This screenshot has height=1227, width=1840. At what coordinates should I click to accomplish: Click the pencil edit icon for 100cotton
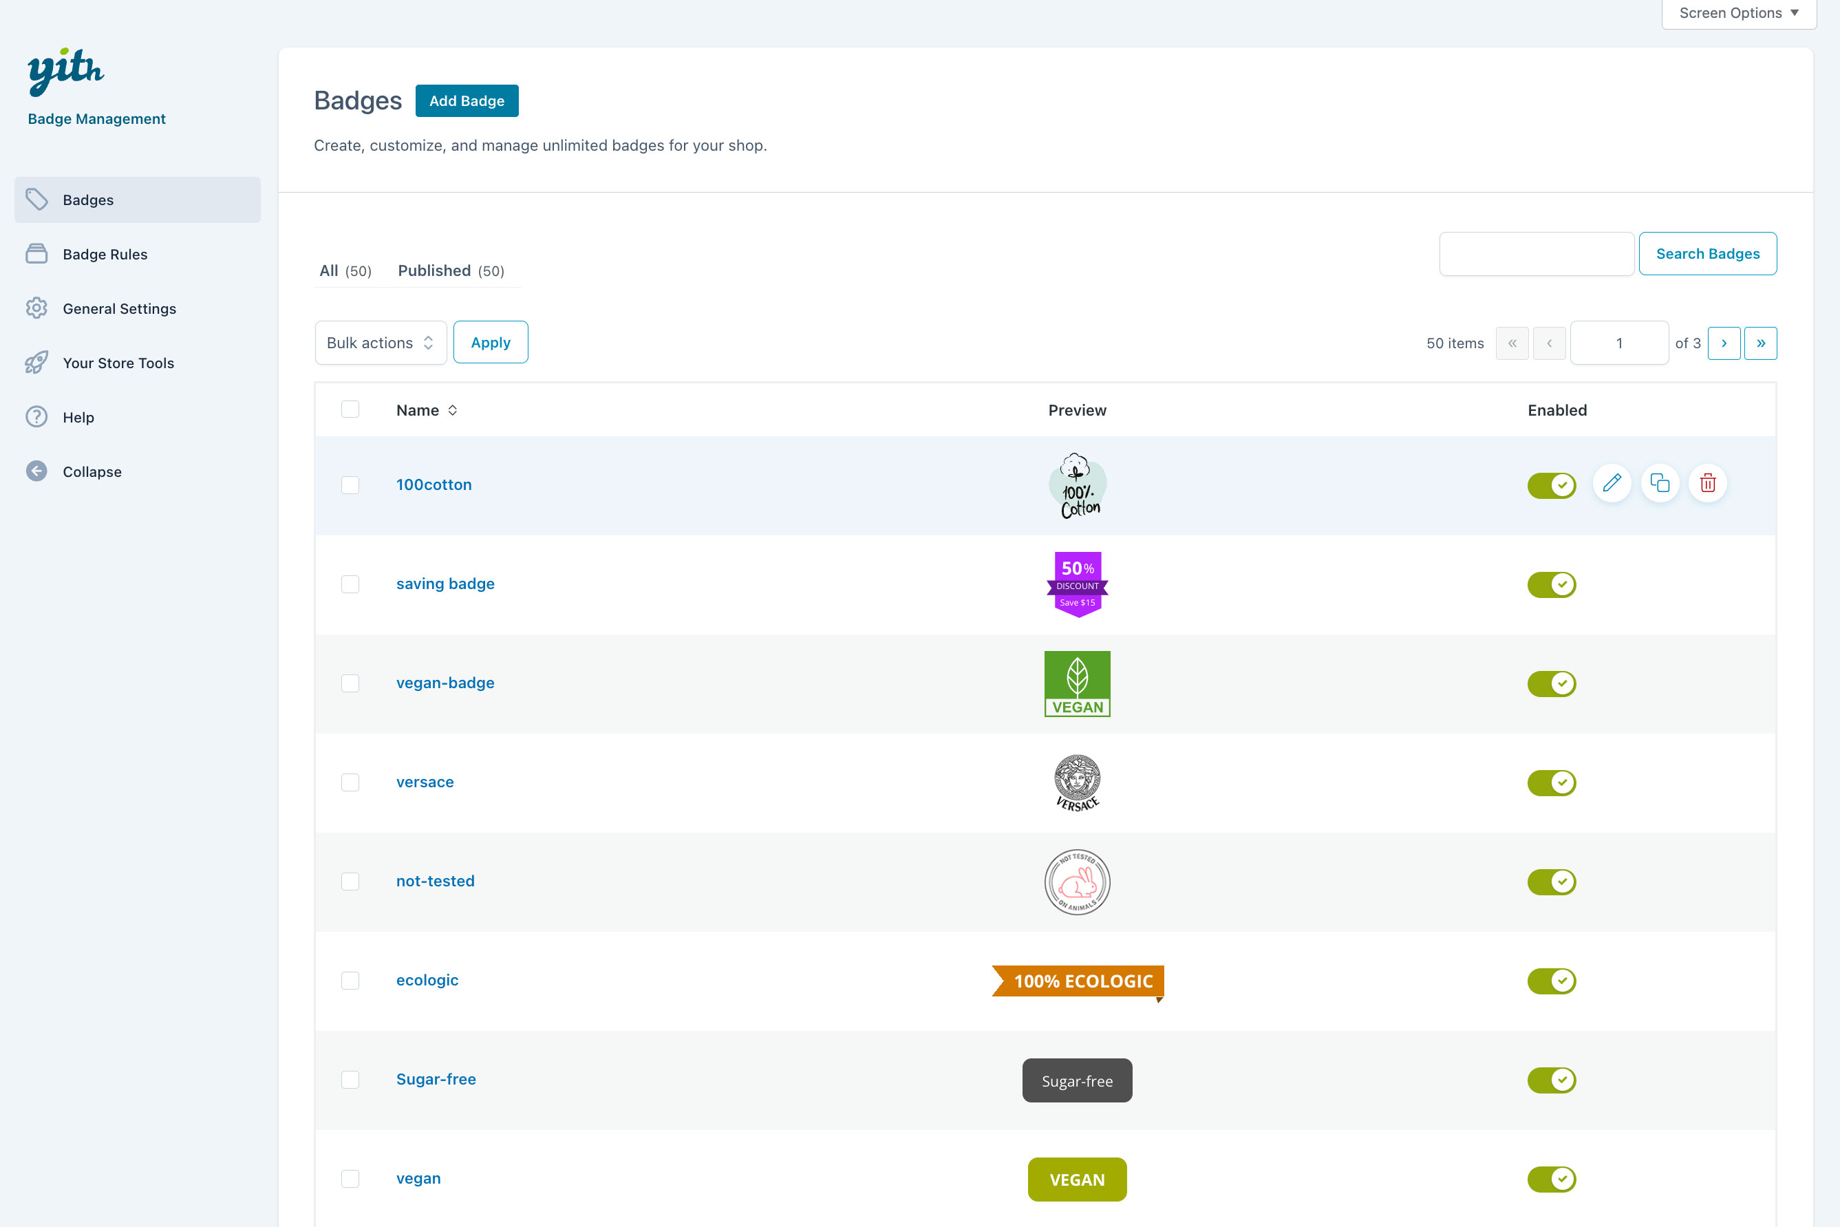1612,484
